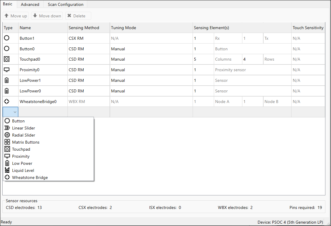Viewport: 331px width, 226px height.
Task: Select Linear Slider from the widget list
Action: click(24, 128)
